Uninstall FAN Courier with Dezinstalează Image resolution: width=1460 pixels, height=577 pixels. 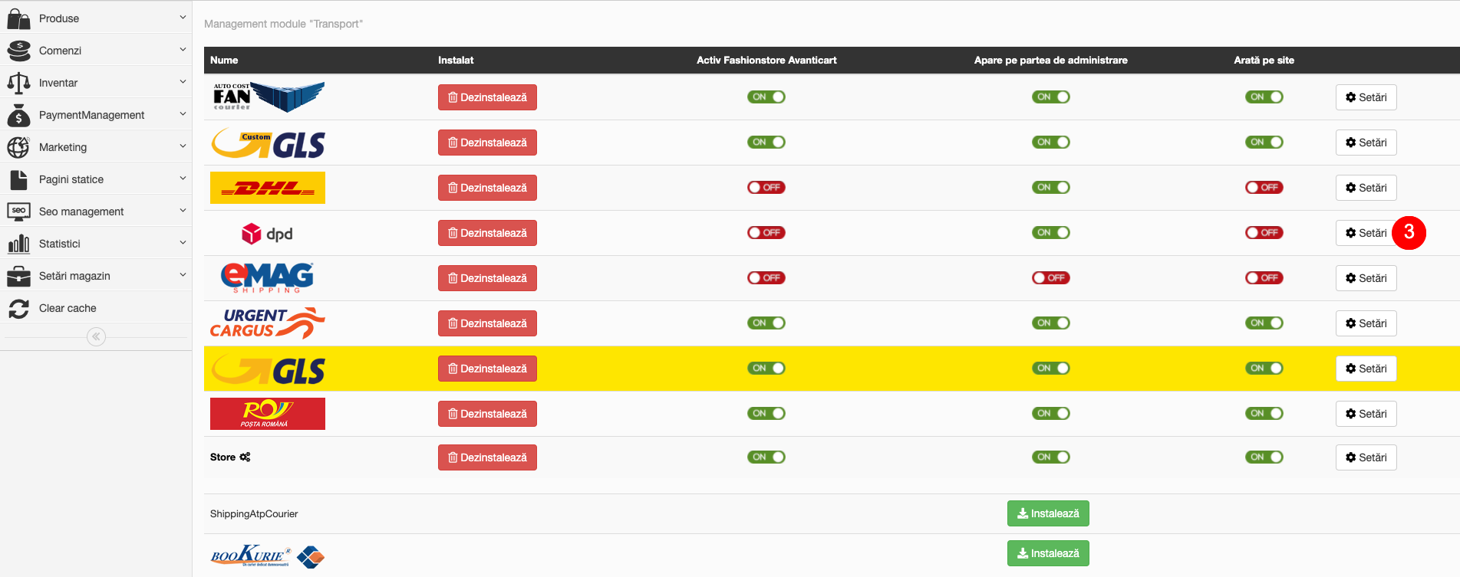487,97
